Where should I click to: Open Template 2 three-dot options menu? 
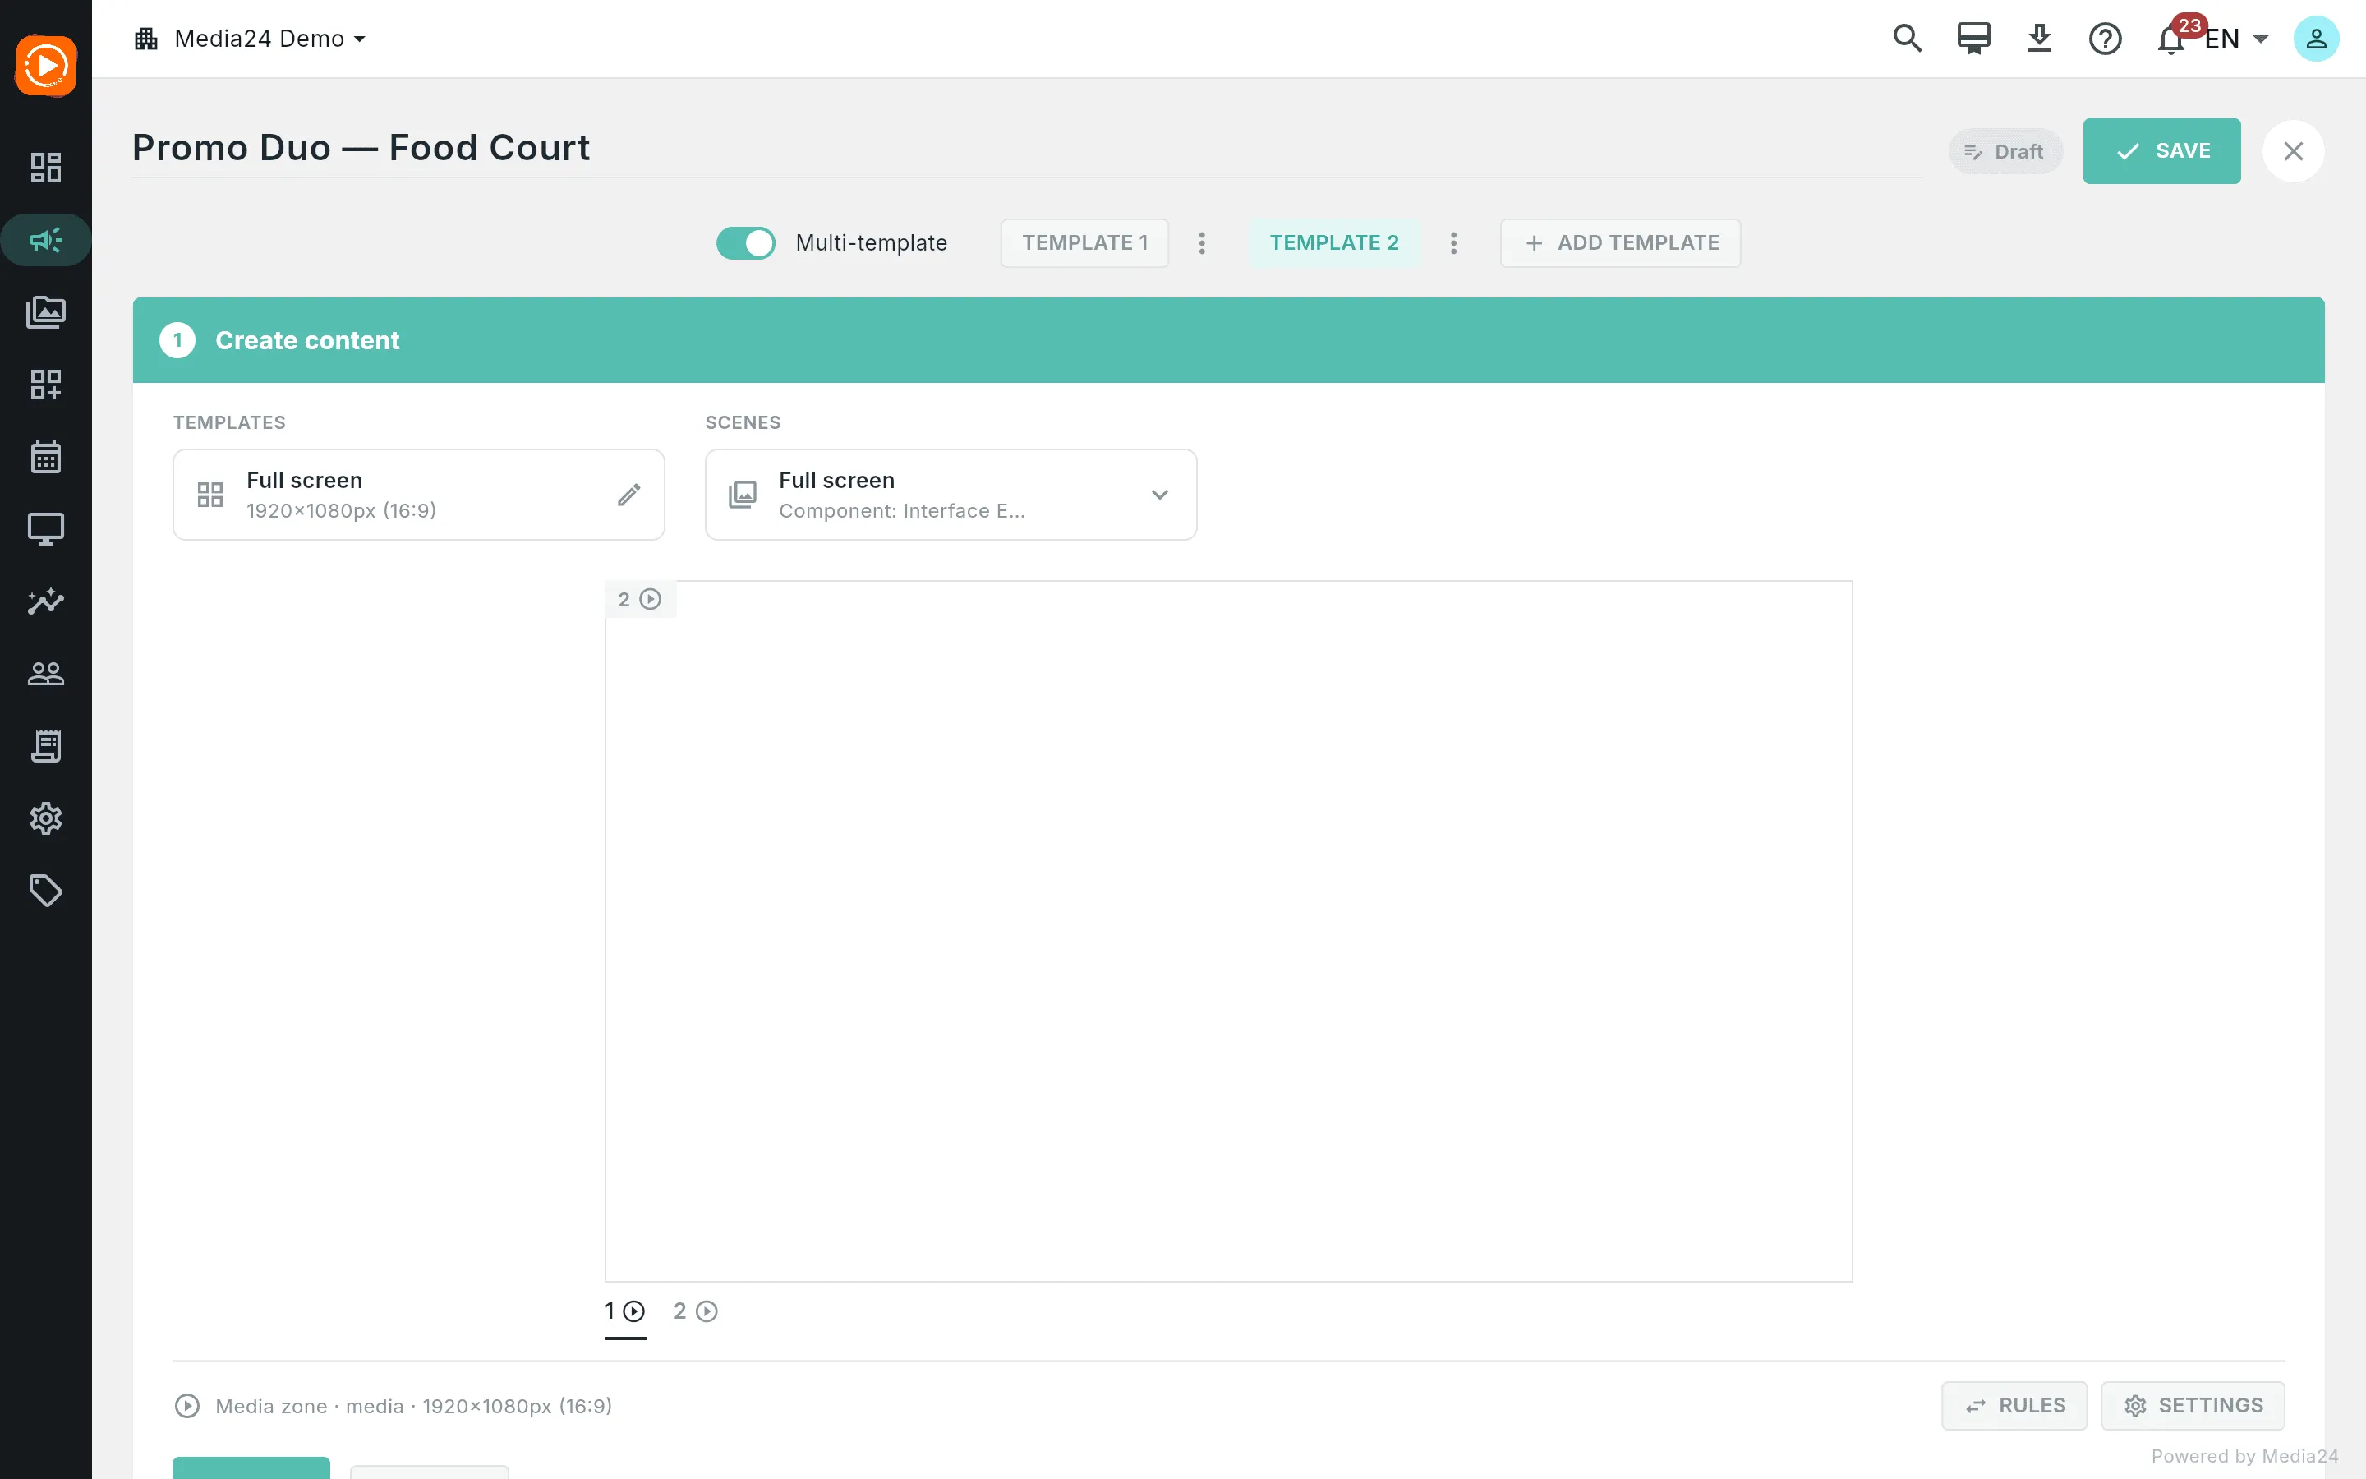1454,242
